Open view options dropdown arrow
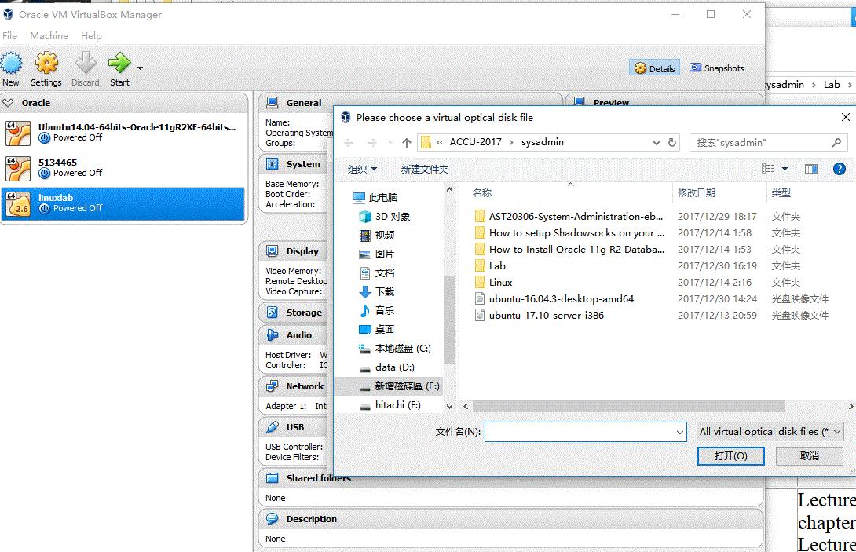Image resolution: width=856 pixels, height=552 pixels. click(x=785, y=169)
